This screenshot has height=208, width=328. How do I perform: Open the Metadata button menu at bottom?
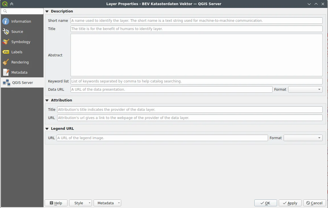point(107,203)
